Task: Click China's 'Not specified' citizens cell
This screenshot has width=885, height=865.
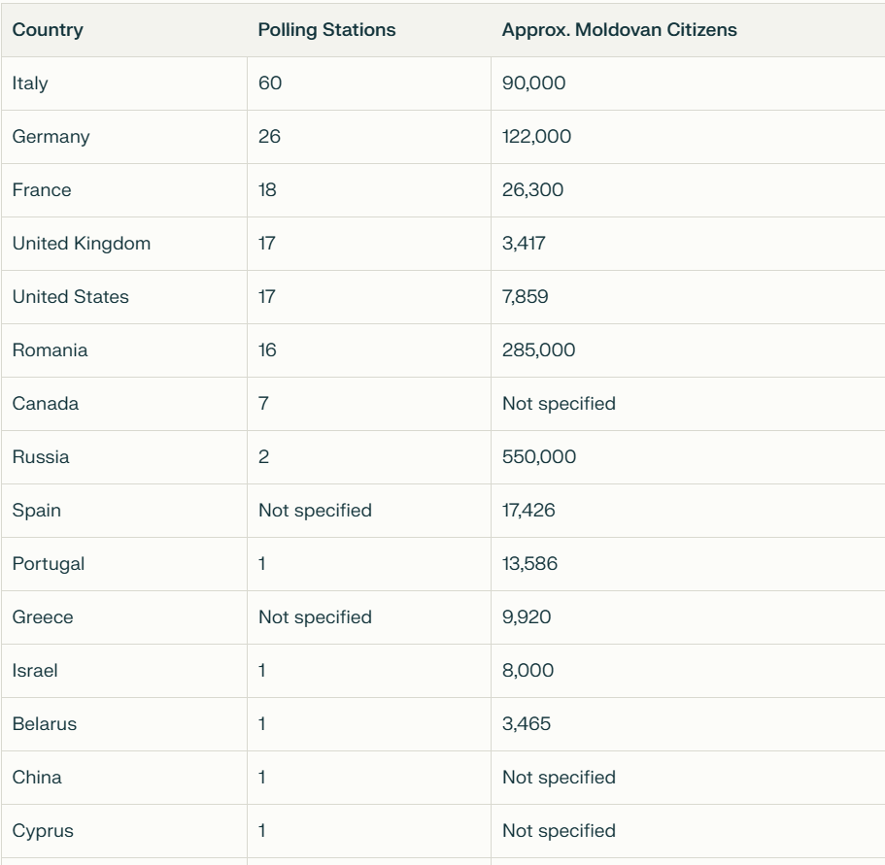Action: point(559,778)
